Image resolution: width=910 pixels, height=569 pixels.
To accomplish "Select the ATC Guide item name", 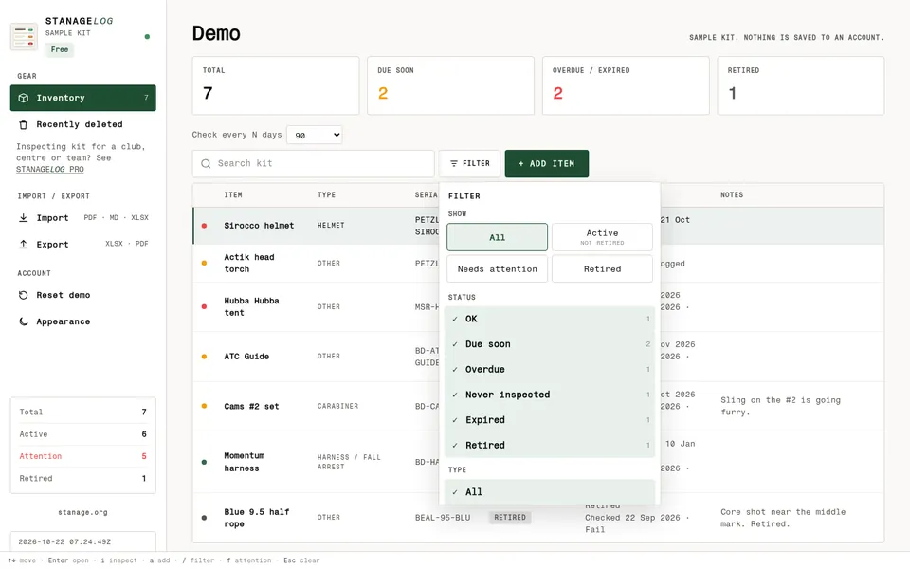I will pos(246,357).
